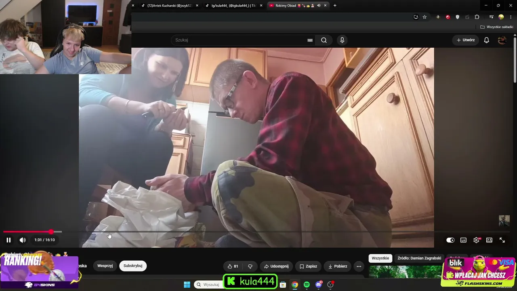Click the YouTube search magnifier button
Screen dimensions: 517x291
(324, 40)
